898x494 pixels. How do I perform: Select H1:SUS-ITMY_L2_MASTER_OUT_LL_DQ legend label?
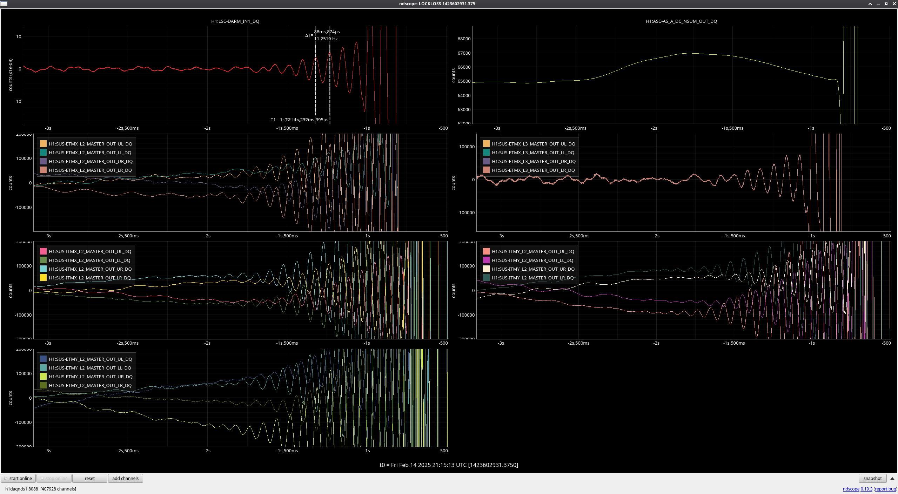click(x=532, y=260)
